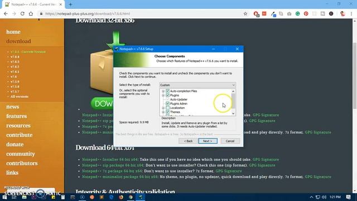Screen dimensions: 357x201
Task: Open the contributors sidebar link
Action: coord(22,164)
